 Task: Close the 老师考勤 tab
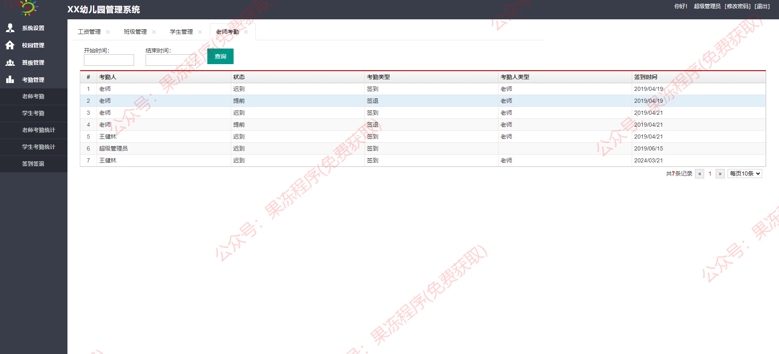246,32
